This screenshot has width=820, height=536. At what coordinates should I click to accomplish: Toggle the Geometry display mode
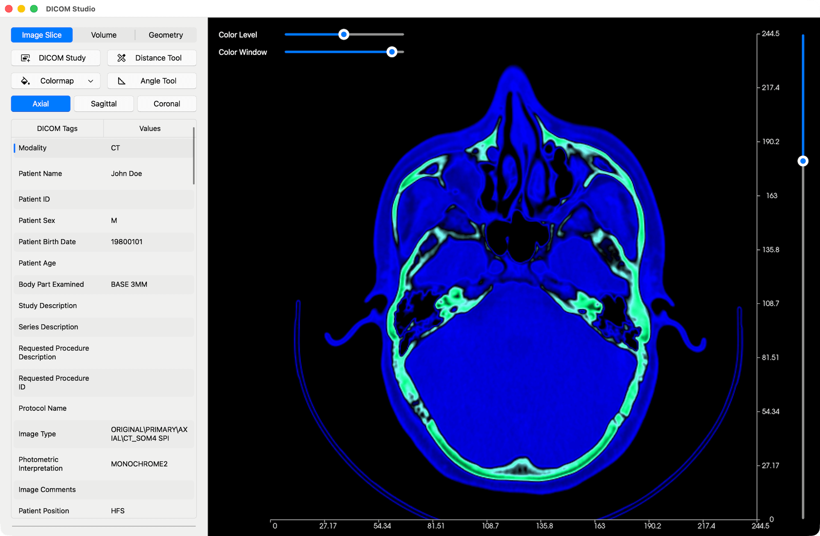pos(166,35)
